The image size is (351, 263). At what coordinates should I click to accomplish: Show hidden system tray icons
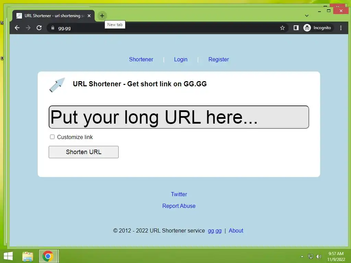[x=302, y=256]
